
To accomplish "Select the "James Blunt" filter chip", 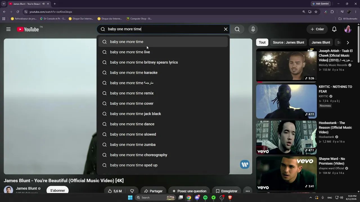I will (x=321, y=42).
